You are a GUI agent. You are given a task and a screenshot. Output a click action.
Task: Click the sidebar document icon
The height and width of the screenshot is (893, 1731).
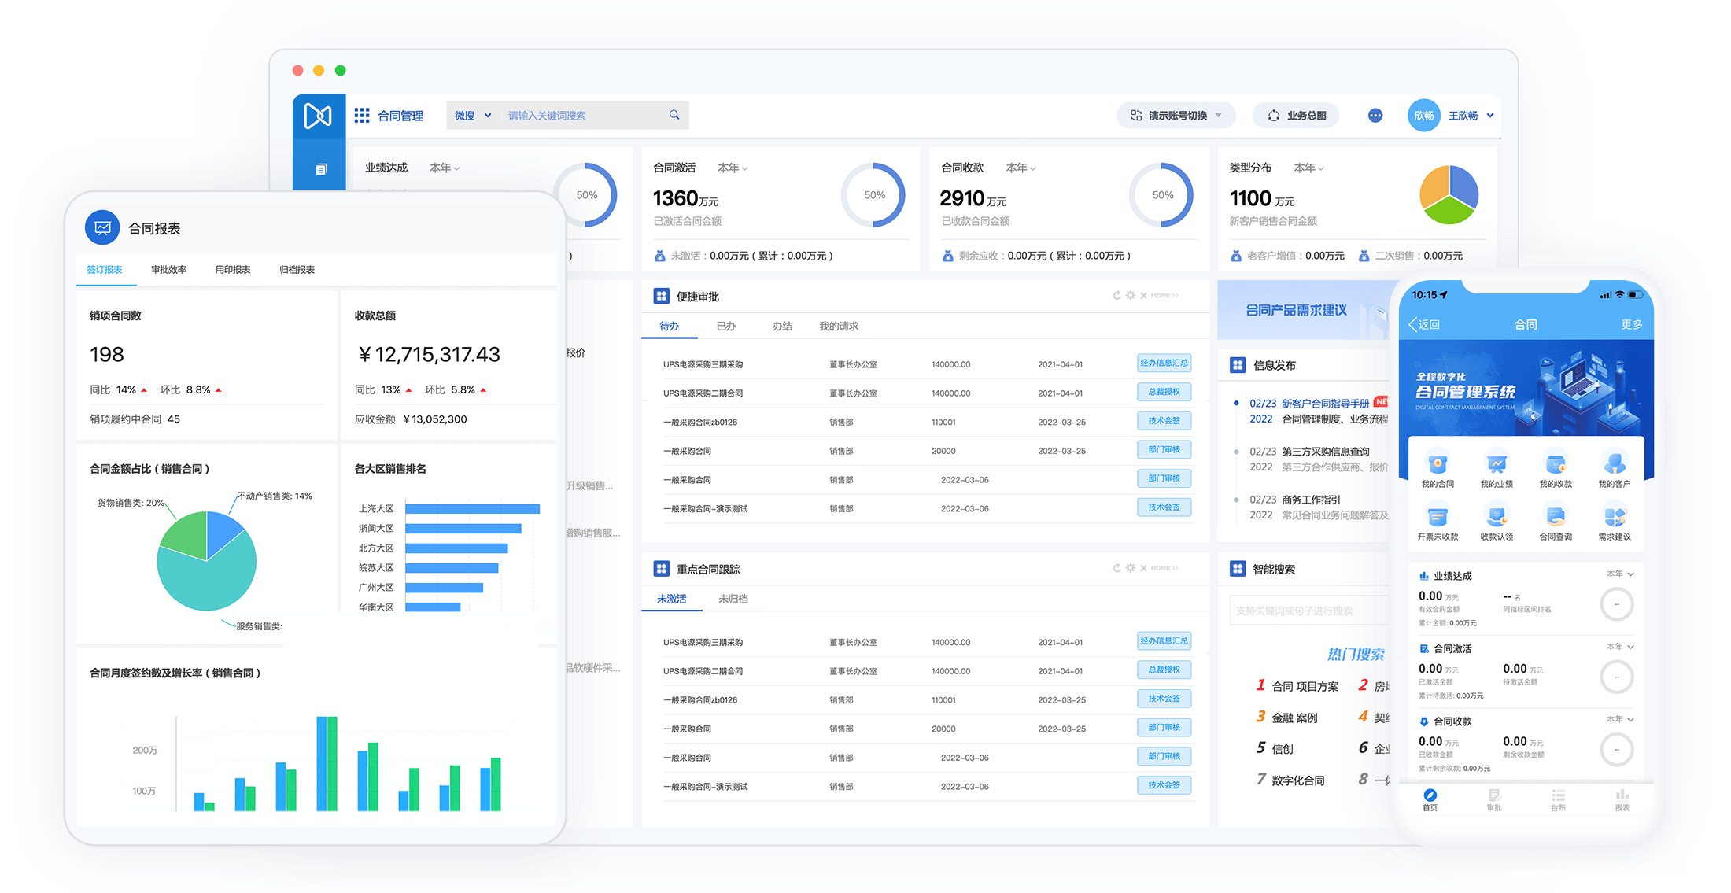(x=321, y=169)
